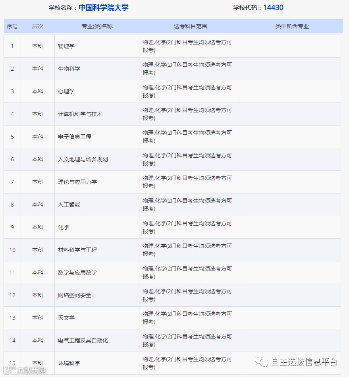Click the 本科 cell in 电子信息工程 row
Image resolution: width=349 pixels, height=377 pixels.
coord(38,137)
